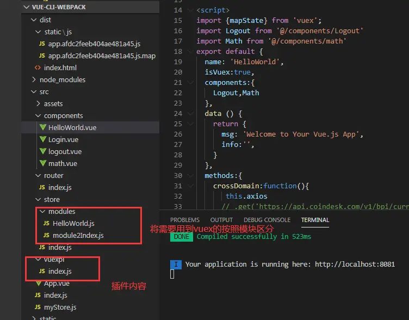Viewport: 409px width, 320px height.
Task: Open math.vue file
Action: [x=63, y=164]
